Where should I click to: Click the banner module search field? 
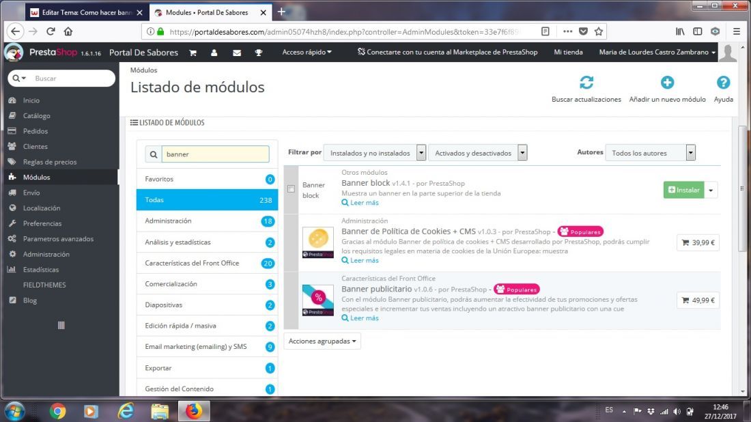[216, 154]
